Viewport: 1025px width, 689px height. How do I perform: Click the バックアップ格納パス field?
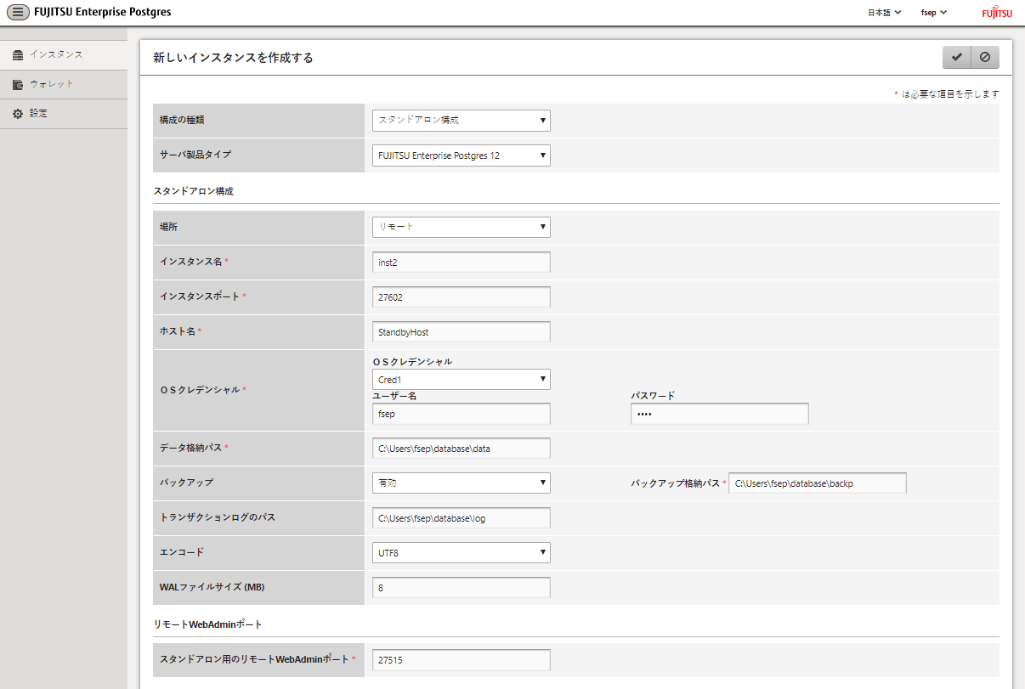point(818,483)
